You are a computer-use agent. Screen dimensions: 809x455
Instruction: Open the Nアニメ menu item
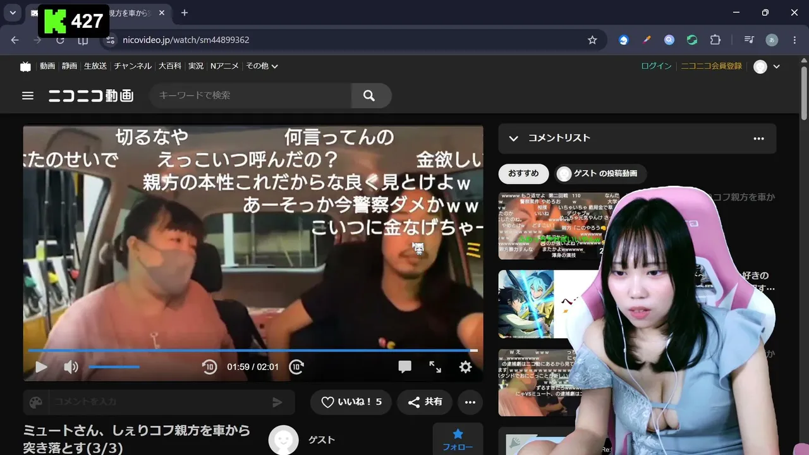point(224,66)
